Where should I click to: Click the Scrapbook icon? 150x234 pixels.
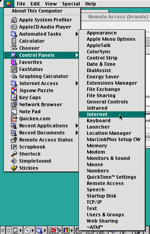coord(14,147)
